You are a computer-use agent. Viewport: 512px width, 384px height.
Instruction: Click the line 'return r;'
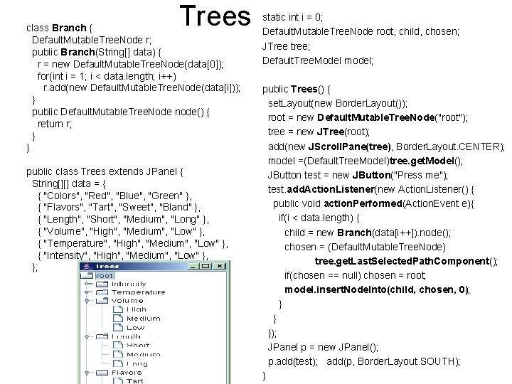pos(55,124)
